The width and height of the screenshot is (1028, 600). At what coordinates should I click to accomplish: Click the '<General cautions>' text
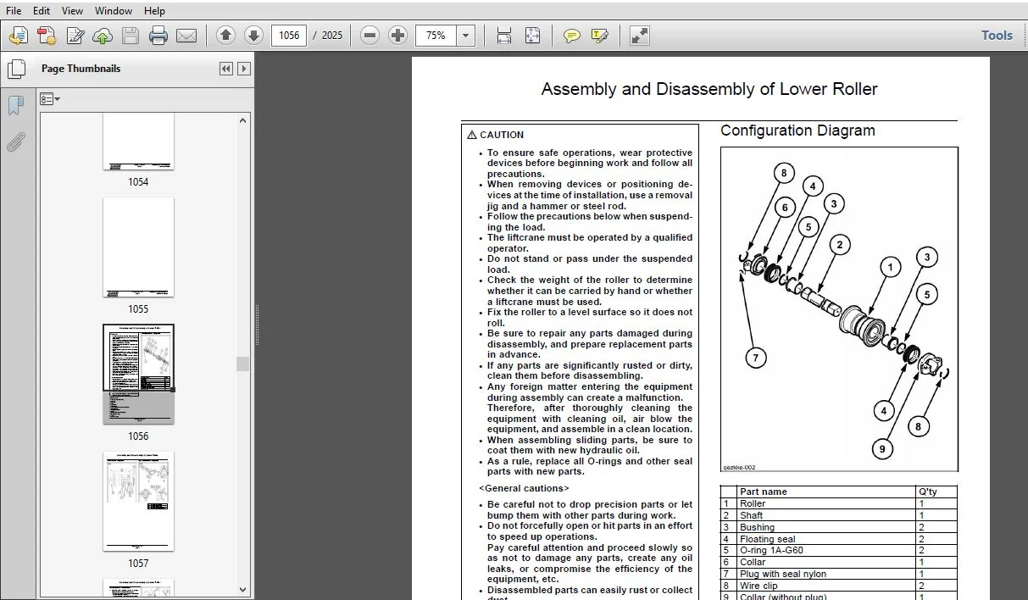[x=524, y=488]
